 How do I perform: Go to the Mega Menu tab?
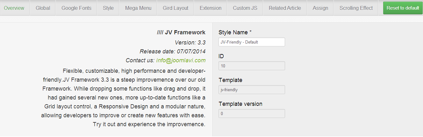pos(138,8)
